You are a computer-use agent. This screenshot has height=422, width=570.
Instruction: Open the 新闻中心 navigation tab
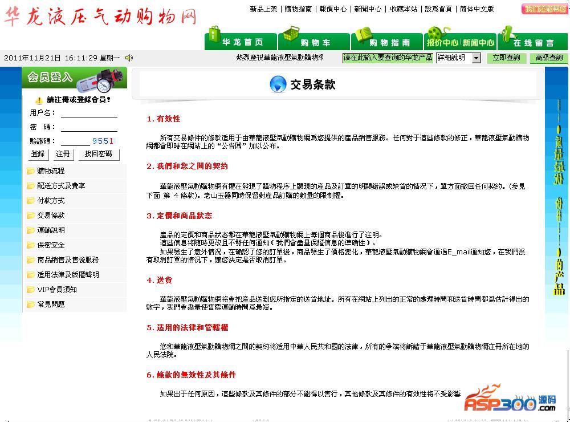pyautogui.click(x=478, y=43)
